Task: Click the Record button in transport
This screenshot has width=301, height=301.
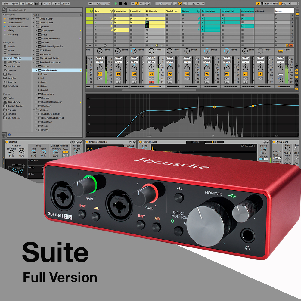Action: [x=126, y=3]
